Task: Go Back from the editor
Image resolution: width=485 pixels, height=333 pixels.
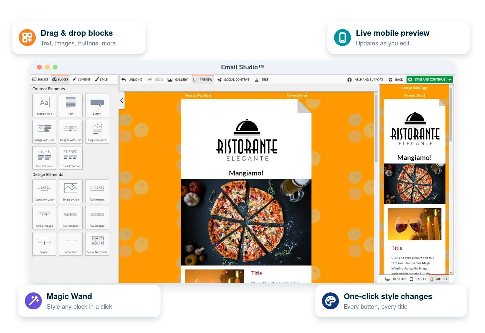Action: (x=396, y=80)
